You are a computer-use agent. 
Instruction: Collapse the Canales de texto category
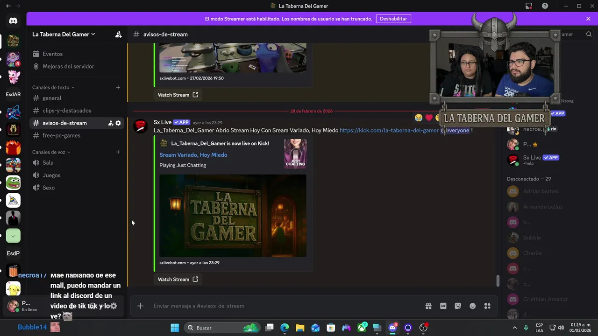(53, 87)
